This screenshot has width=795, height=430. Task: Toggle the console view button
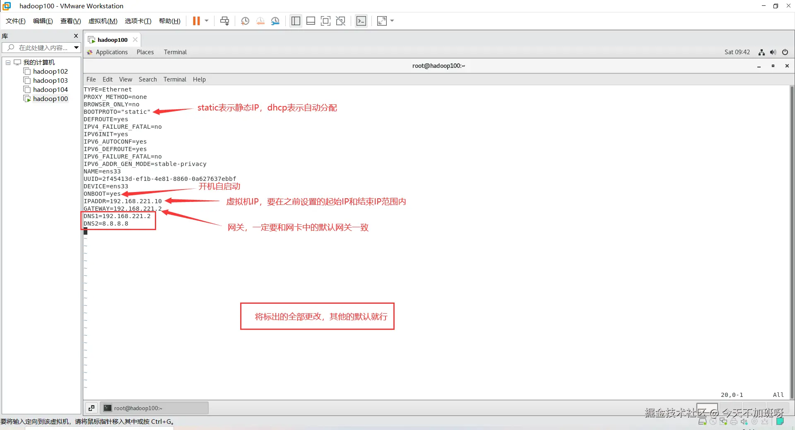[x=361, y=21]
